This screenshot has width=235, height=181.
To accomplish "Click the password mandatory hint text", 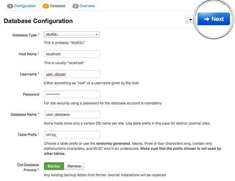I will tap(103, 103).
